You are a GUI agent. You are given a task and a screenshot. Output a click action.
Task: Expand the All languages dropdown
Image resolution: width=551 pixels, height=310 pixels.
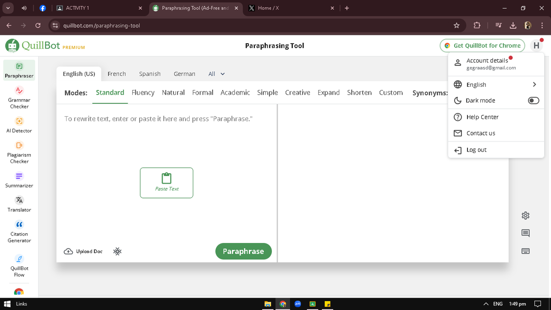click(217, 74)
